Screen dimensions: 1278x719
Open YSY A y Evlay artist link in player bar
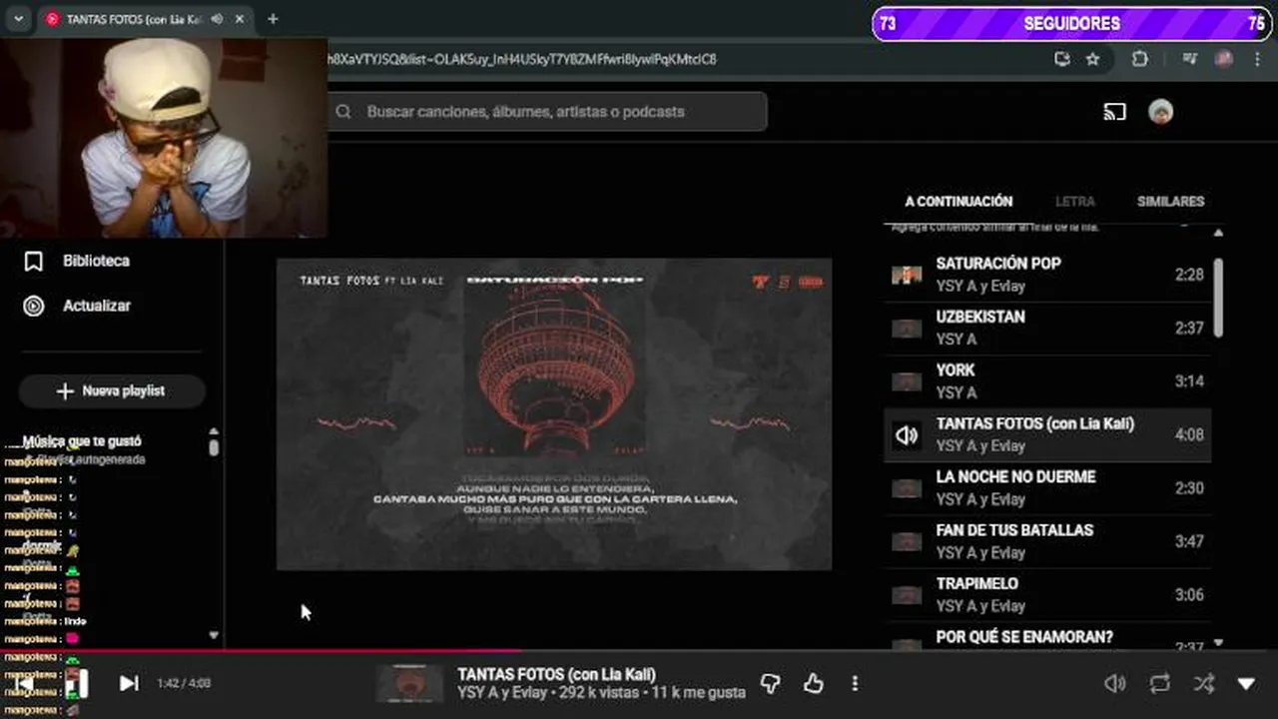[502, 692]
